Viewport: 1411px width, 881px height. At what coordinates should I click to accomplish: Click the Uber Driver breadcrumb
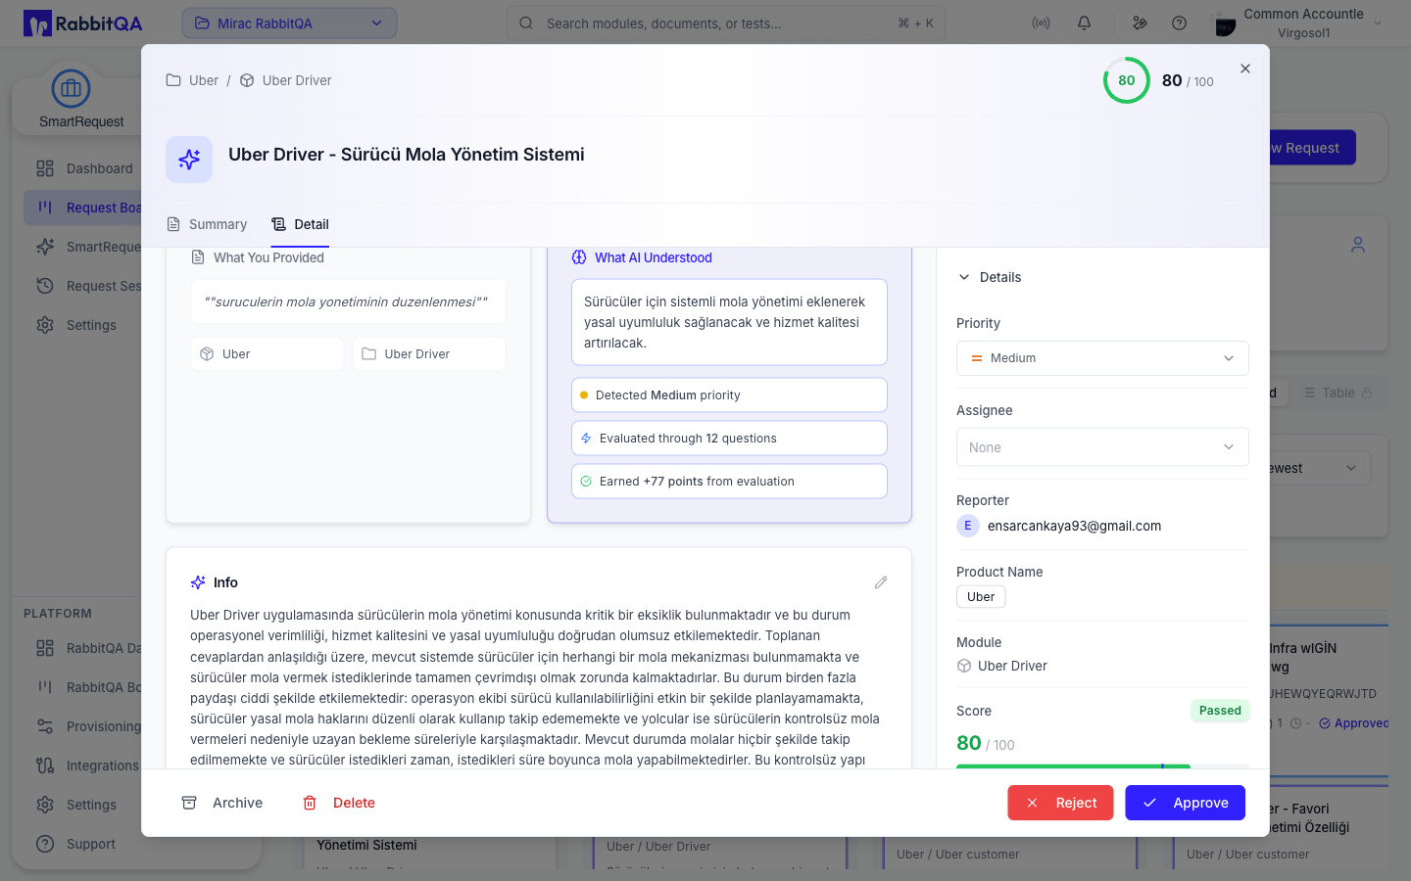[x=286, y=80]
